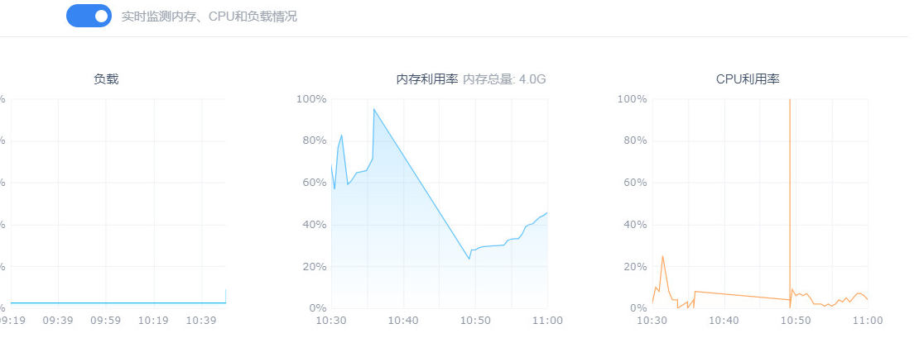Click the 10:19 axis label under load chart
This screenshot has height=357, width=919.
coord(154,320)
